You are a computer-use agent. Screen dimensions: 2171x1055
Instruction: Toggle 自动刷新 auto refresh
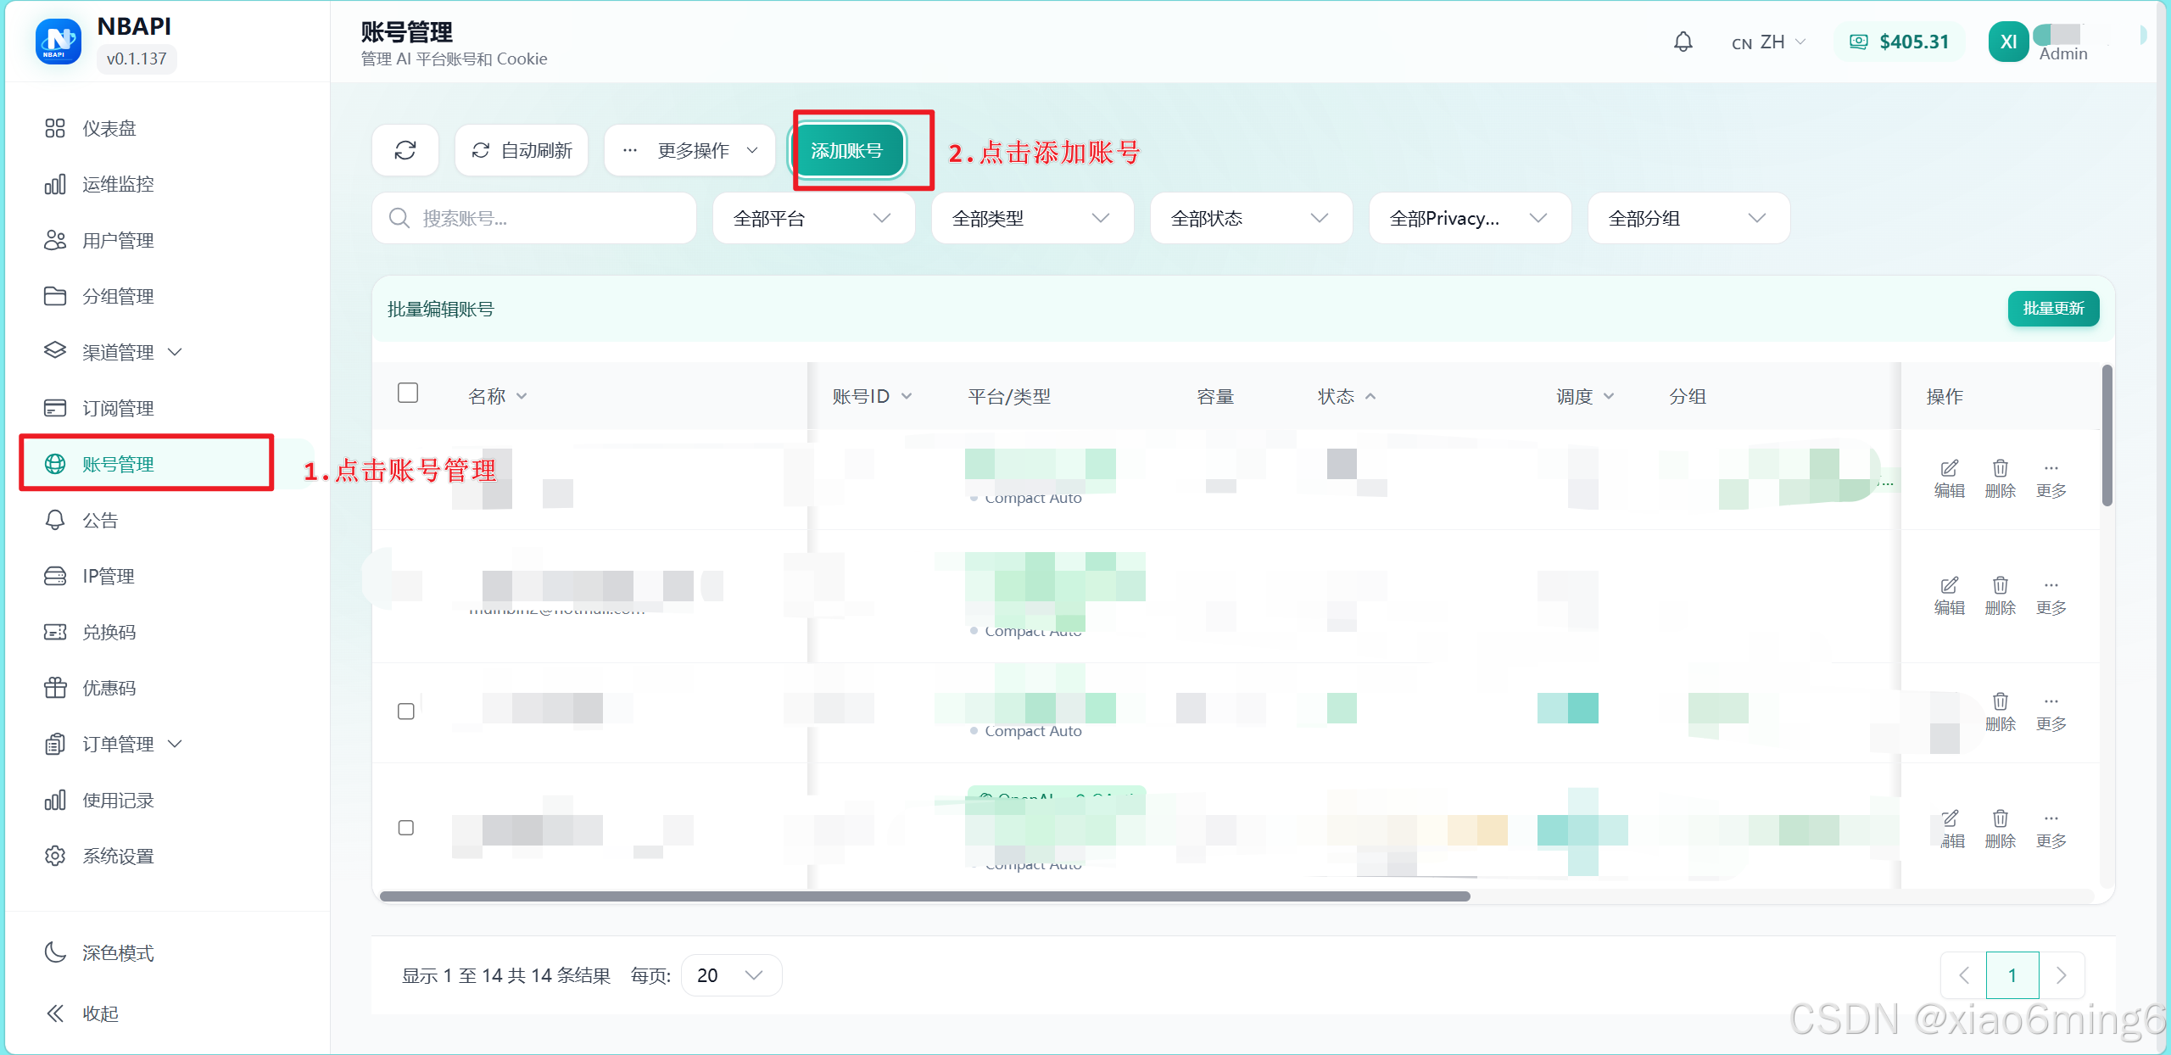[522, 150]
